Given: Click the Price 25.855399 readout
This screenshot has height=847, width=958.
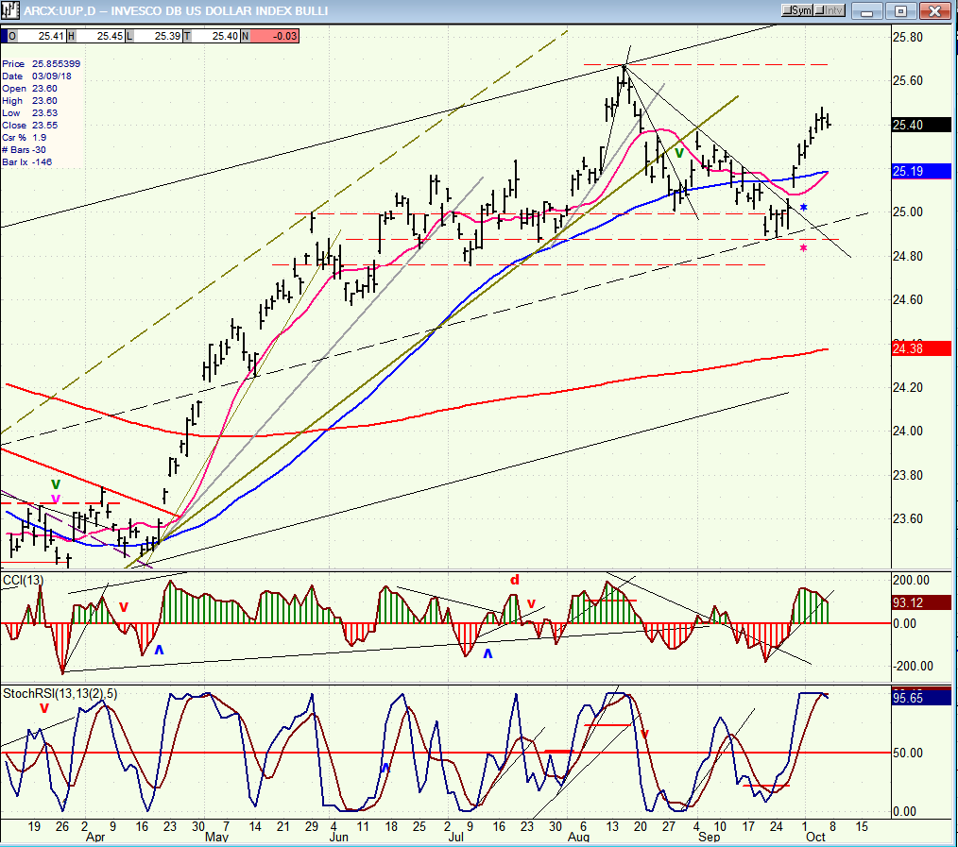Looking at the screenshot, I should tap(41, 63).
